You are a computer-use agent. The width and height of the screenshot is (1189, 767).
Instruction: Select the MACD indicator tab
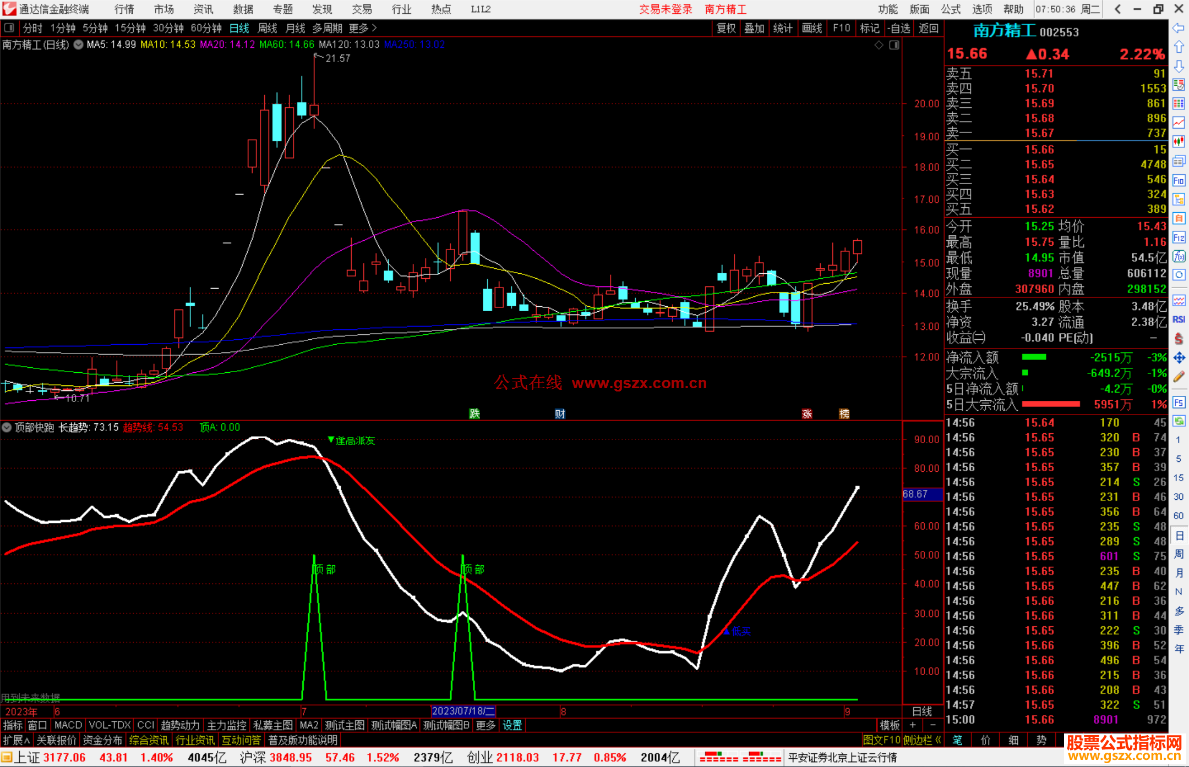click(68, 725)
